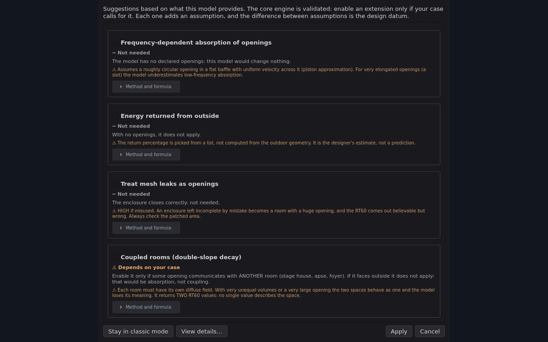
Task: Open View details…
Action: click(x=202, y=332)
